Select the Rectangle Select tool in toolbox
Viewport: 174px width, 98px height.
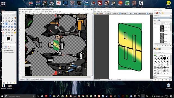click(4, 18)
